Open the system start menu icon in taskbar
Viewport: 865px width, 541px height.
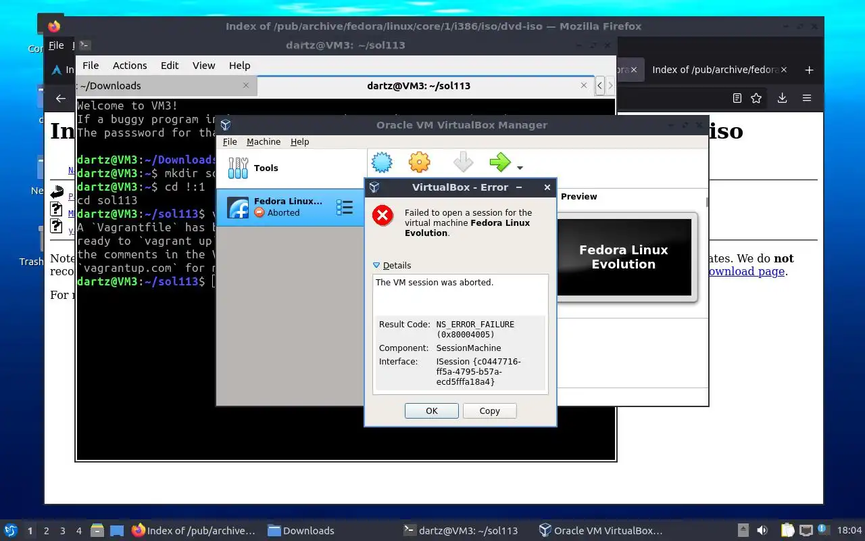click(11, 530)
